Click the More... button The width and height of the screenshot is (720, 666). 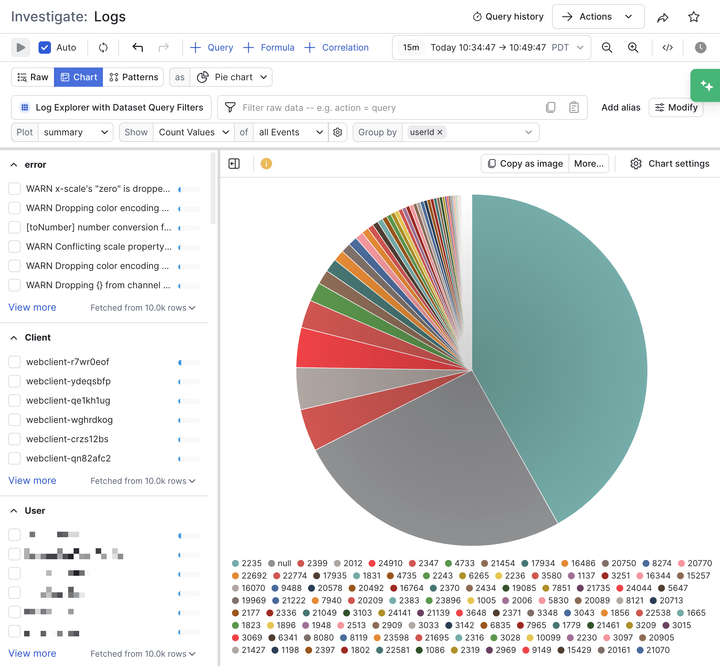(x=589, y=164)
